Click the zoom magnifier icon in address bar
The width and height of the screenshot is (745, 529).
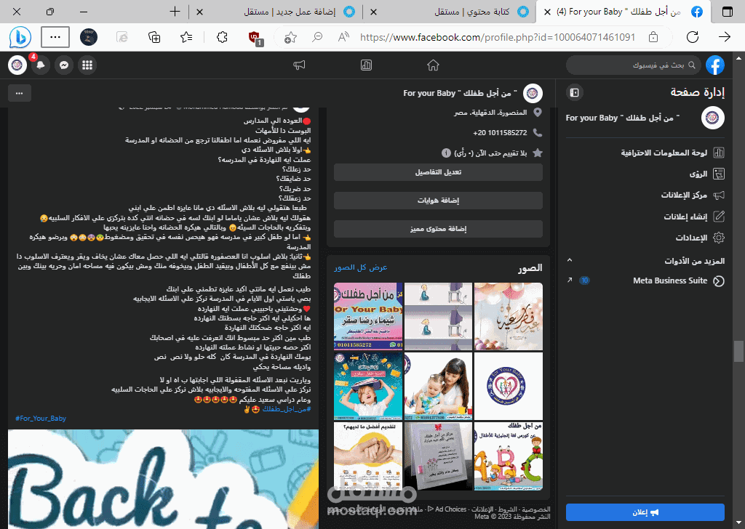coord(317,37)
